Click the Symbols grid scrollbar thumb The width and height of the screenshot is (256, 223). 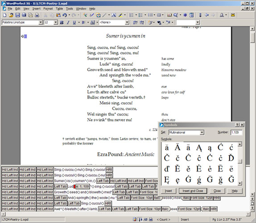(x=239, y=161)
